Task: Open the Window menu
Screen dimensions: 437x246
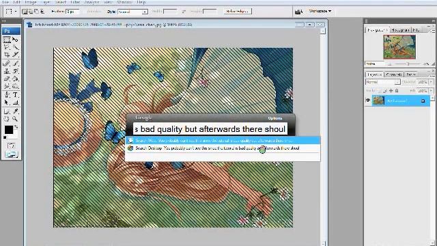Action: click(x=124, y=2)
